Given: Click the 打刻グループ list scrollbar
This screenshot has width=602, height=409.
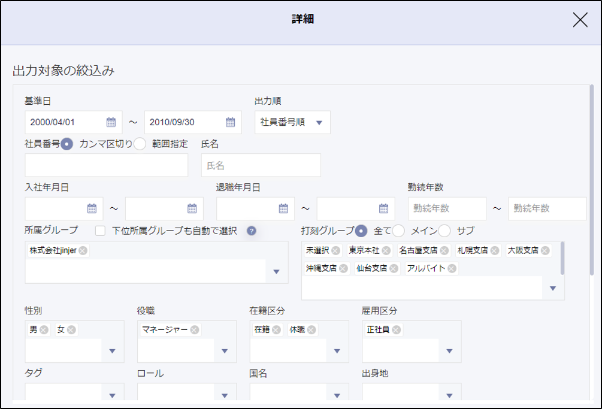Looking at the screenshot, I should pyautogui.click(x=562, y=259).
